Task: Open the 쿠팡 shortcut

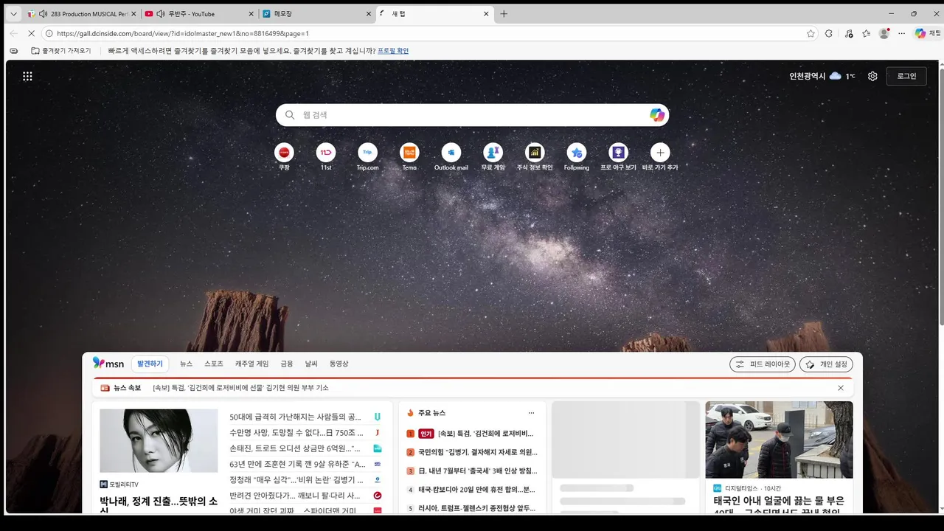Action: pyautogui.click(x=284, y=157)
